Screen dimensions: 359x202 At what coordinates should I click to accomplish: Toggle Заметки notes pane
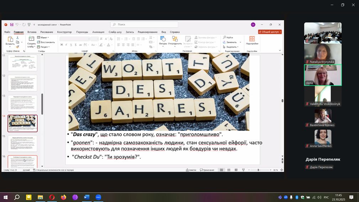coord(191,170)
